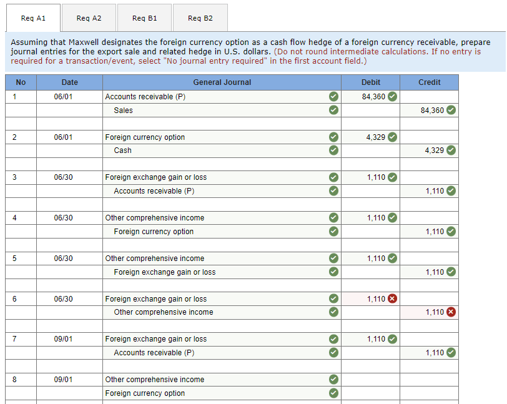Click green check beside Sales account
Screen dimensions: 507x404
[x=333, y=110]
